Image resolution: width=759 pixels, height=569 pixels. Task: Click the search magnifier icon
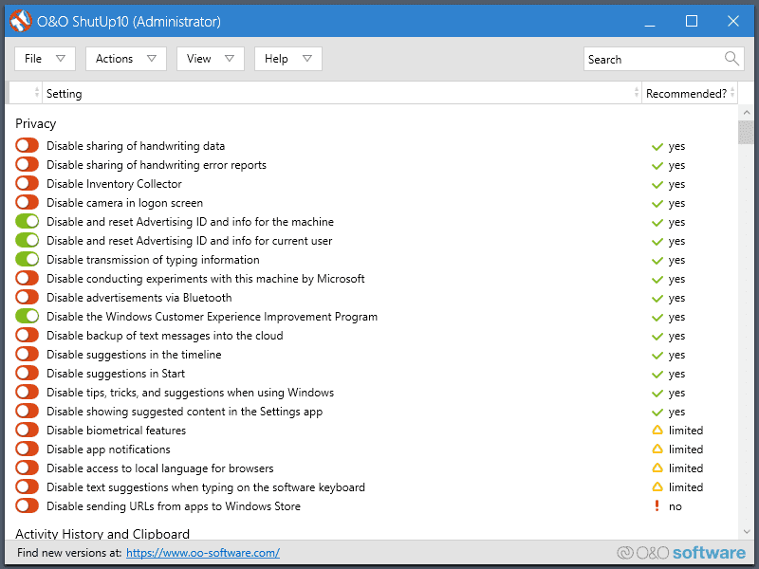click(x=731, y=59)
